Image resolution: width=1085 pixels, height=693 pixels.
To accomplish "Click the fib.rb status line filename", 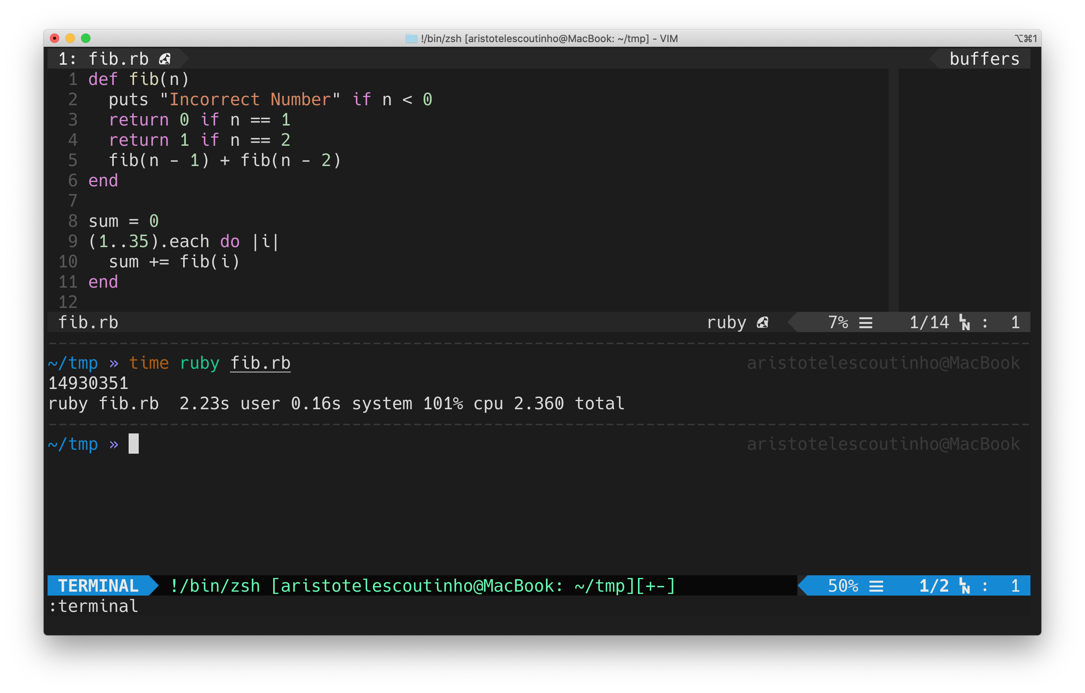I will pyautogui.click(x=88, y=323).
